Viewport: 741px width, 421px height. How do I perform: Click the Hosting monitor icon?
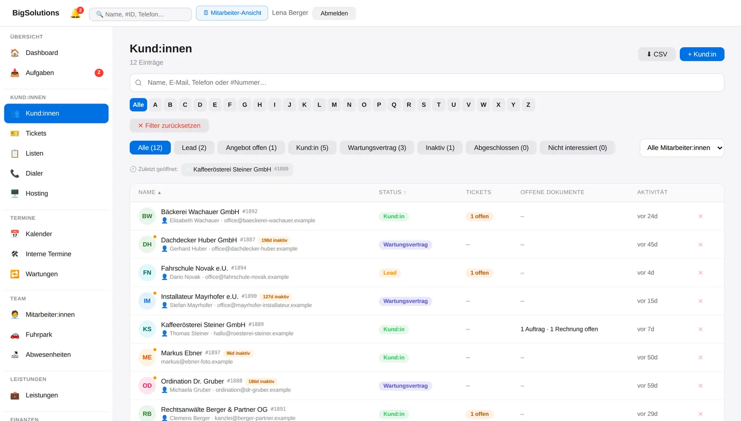point(15,193)
